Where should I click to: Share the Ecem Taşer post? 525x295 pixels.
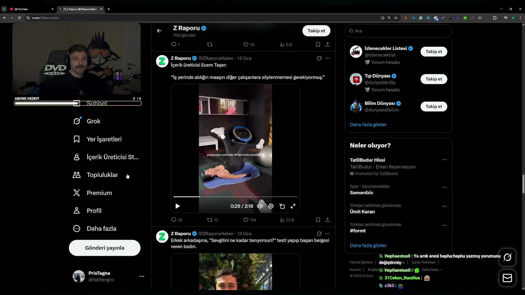(x=327, y=220)
